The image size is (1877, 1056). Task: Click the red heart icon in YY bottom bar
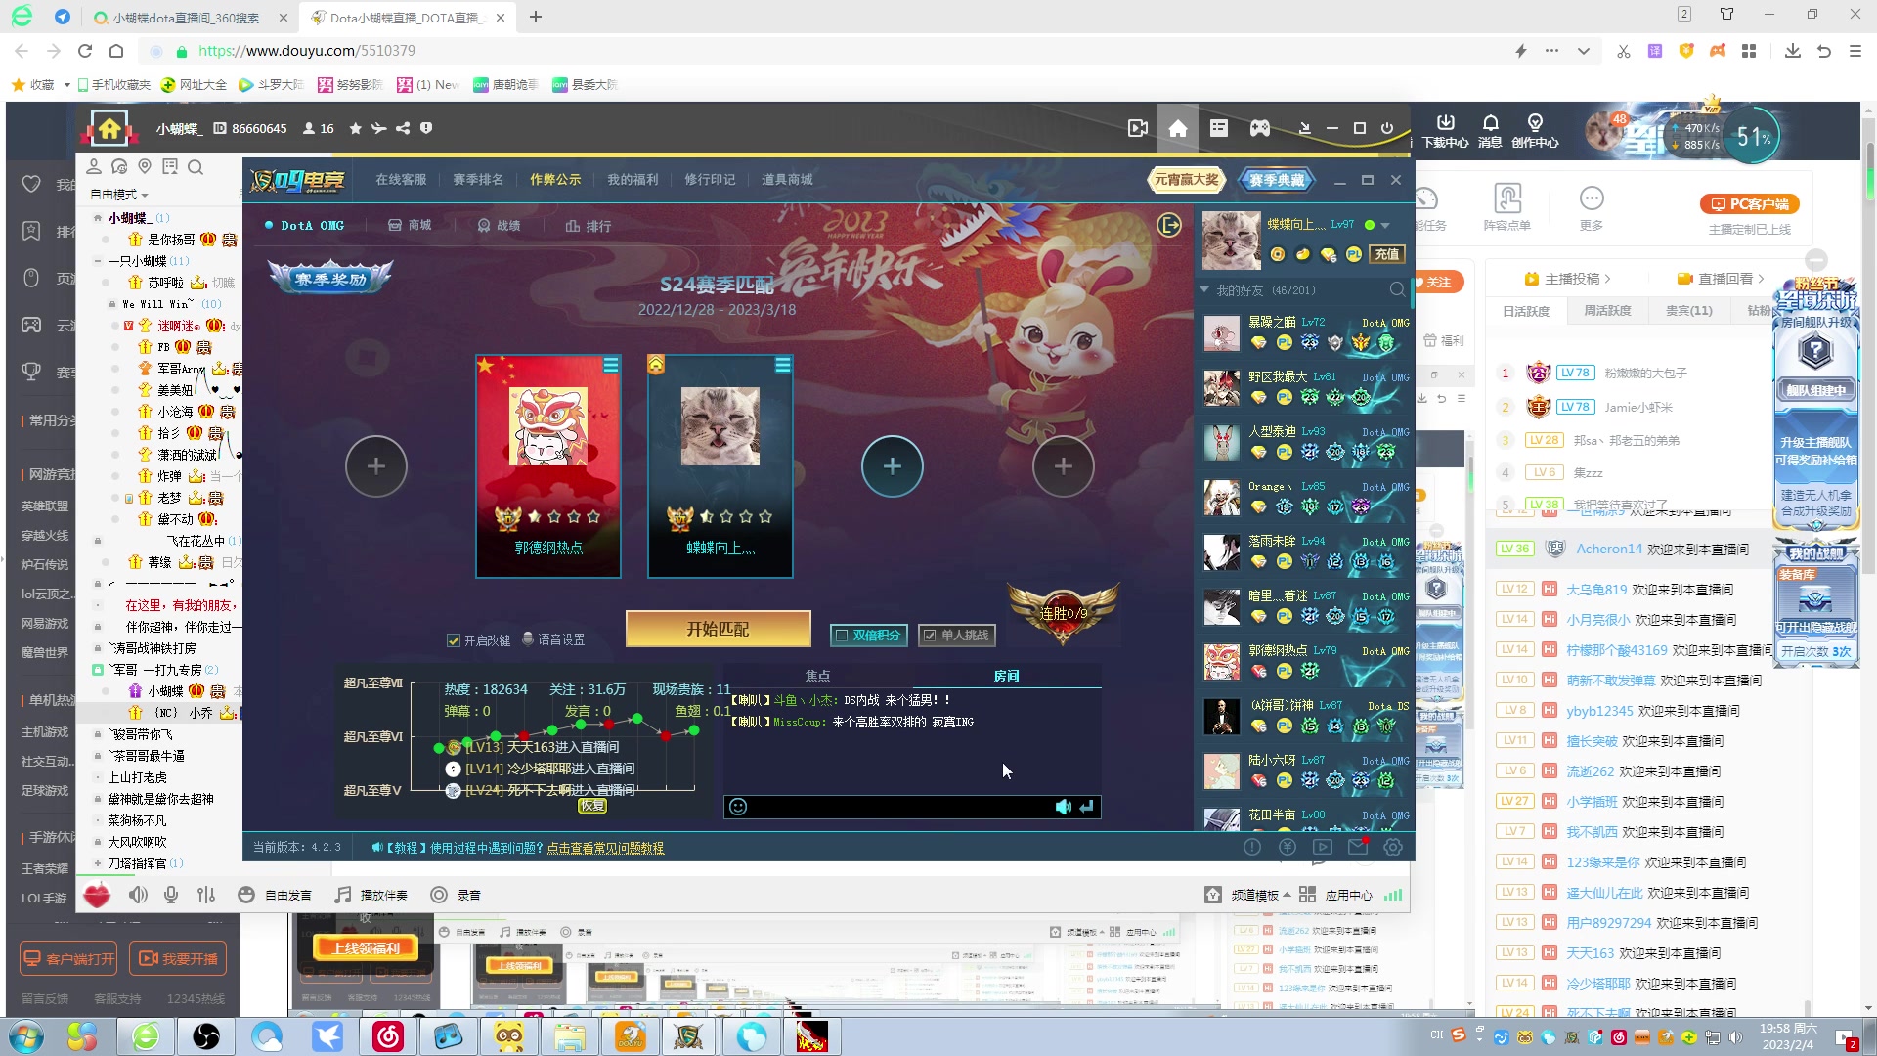97,895
